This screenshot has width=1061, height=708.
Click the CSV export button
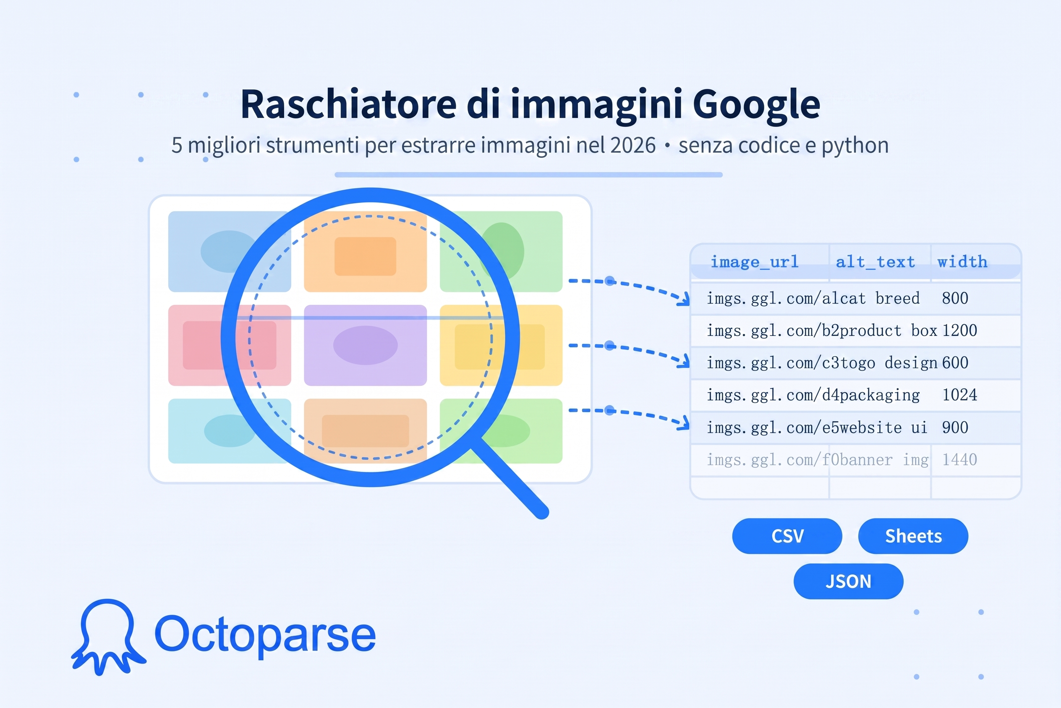[787, 536]
